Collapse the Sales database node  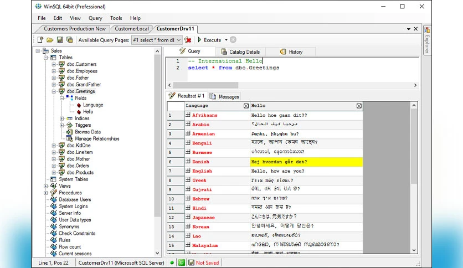(38, 51)
